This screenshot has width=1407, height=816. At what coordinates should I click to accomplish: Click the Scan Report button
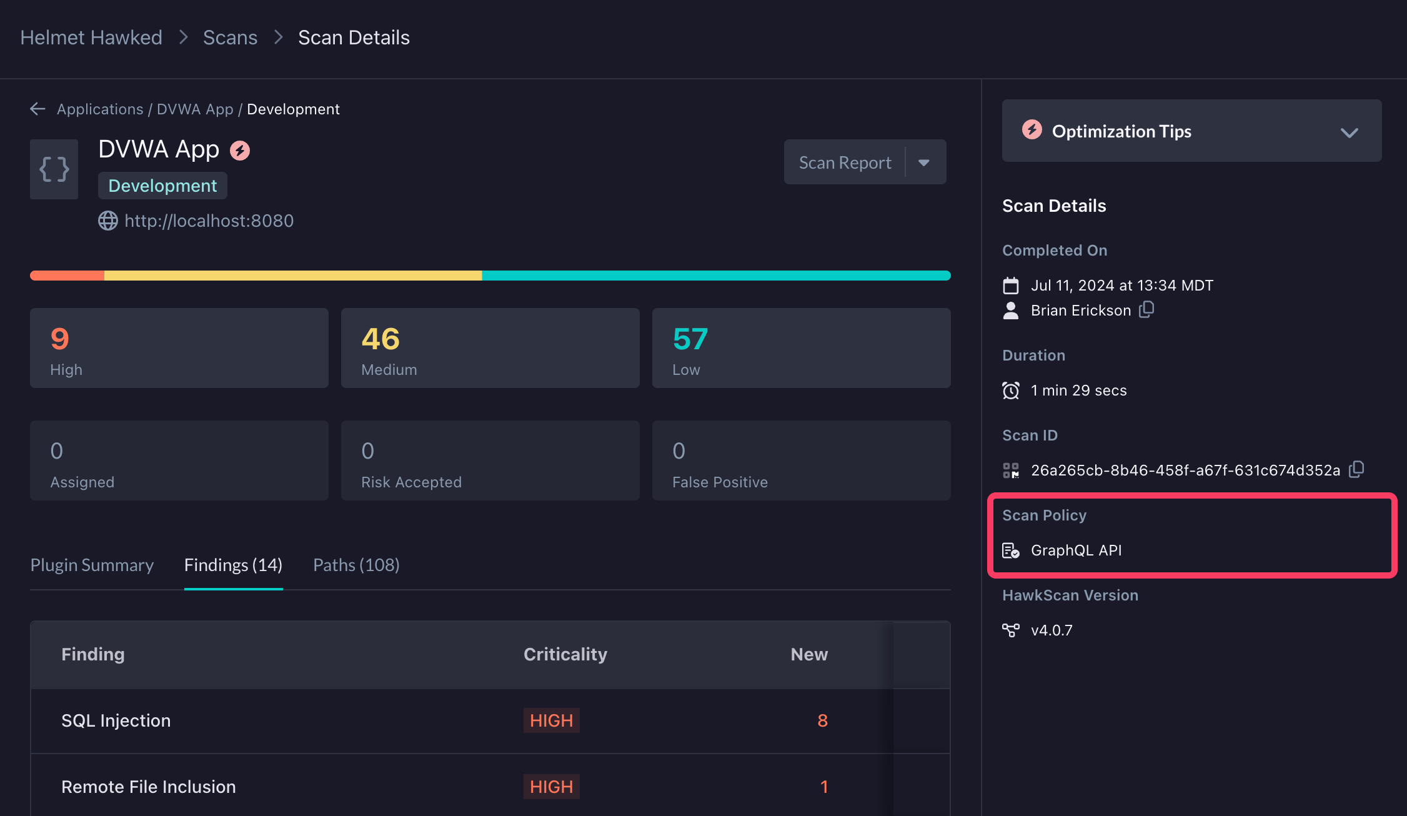[x=844, y=162]
